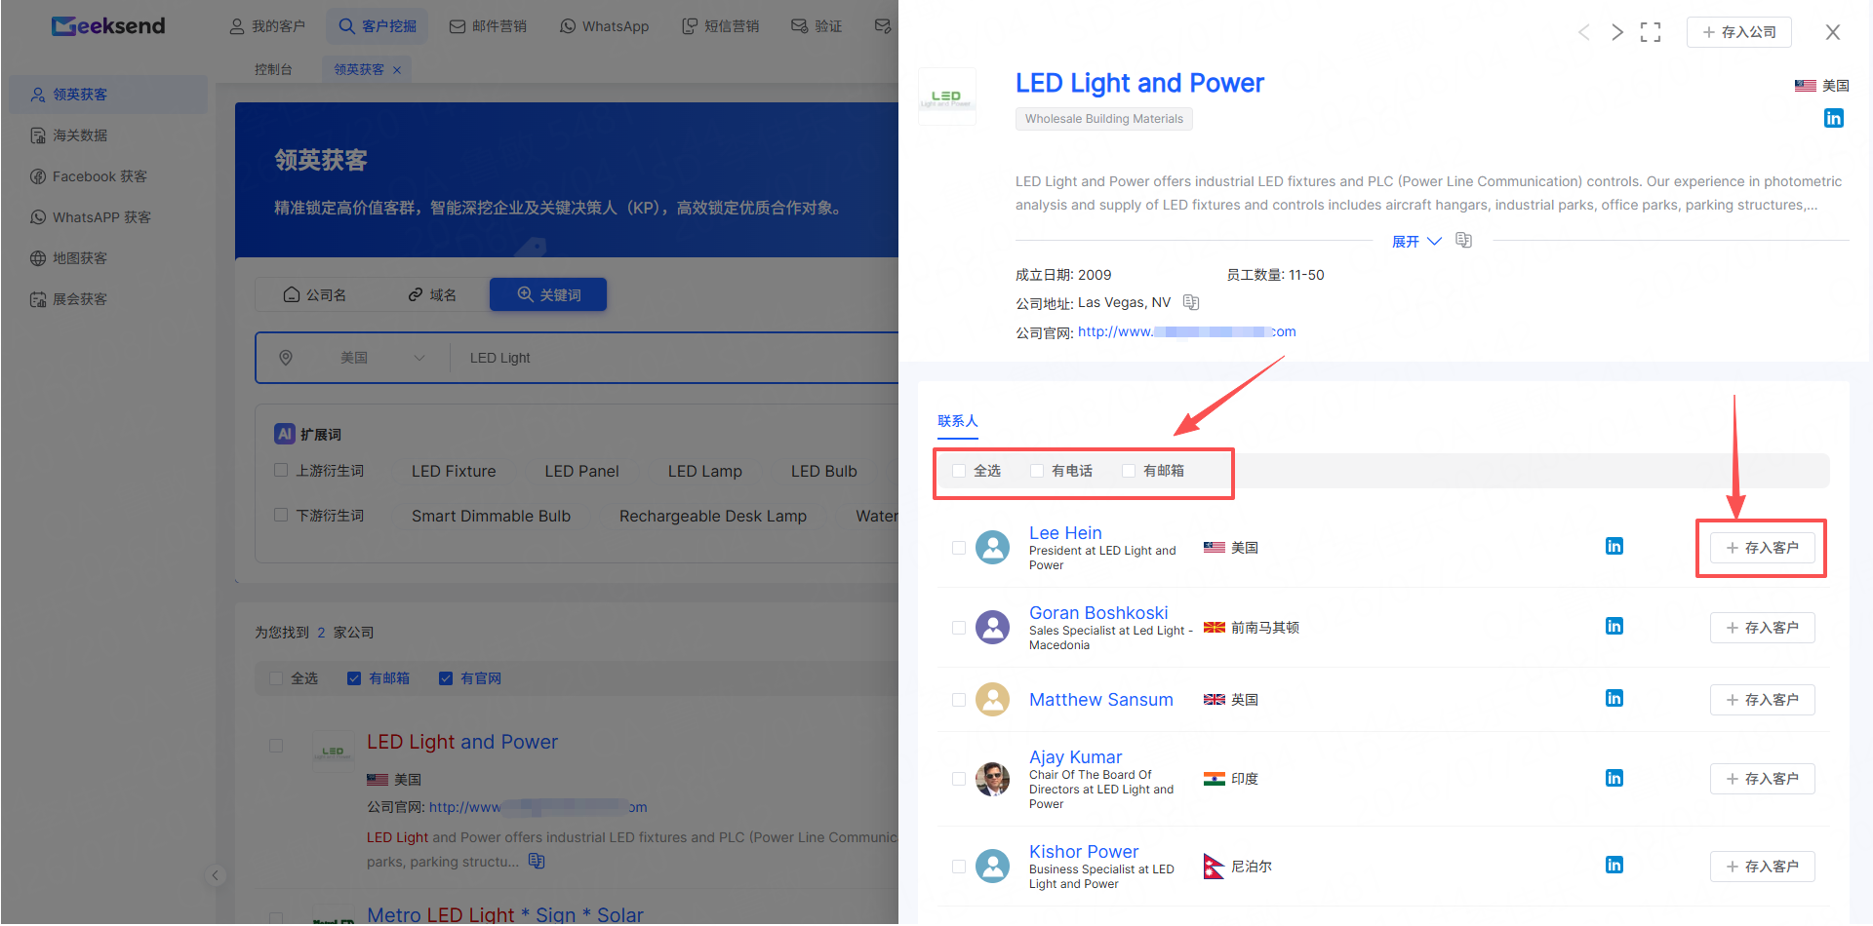This screenshot has height=926, width=1873.
Task: Open Lee Hein contact name link
Action: 1065,533
